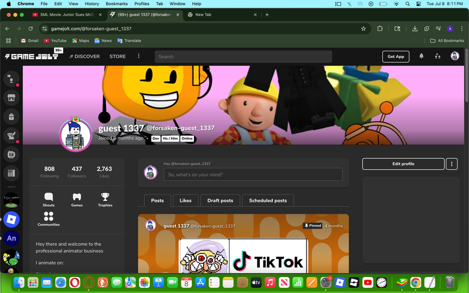Open a new browser tab with plus

click(x=267, y=15)
